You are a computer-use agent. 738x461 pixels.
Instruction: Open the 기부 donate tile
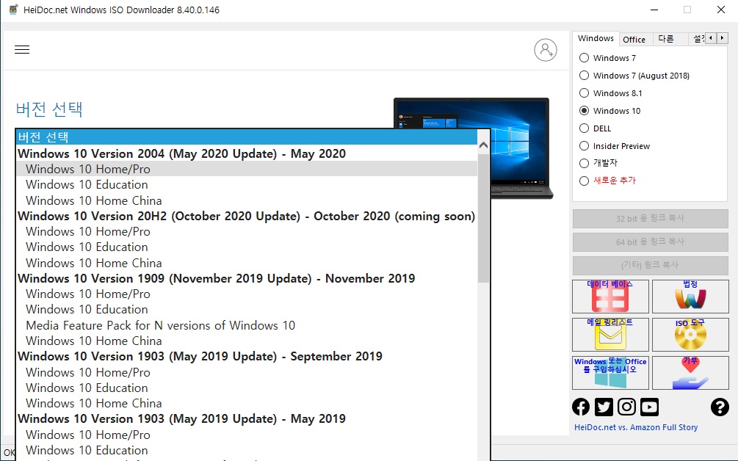pos(690,373)
